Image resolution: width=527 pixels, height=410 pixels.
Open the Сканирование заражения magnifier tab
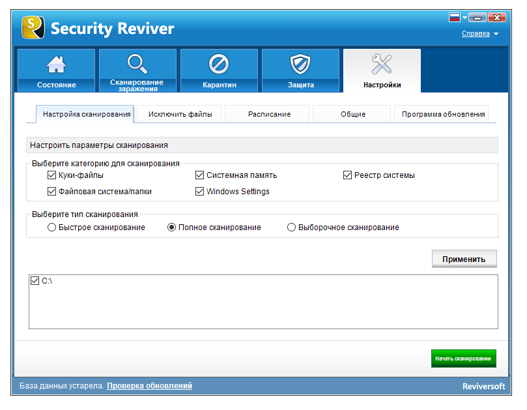pyautogui.click(x=138, y=70)
